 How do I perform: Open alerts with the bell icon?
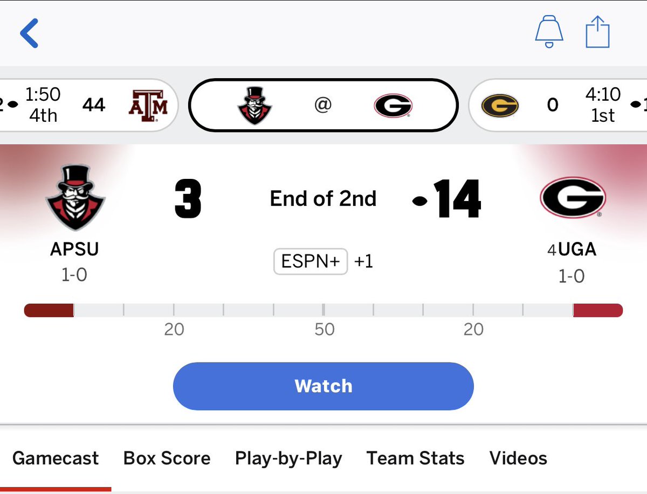549,32
